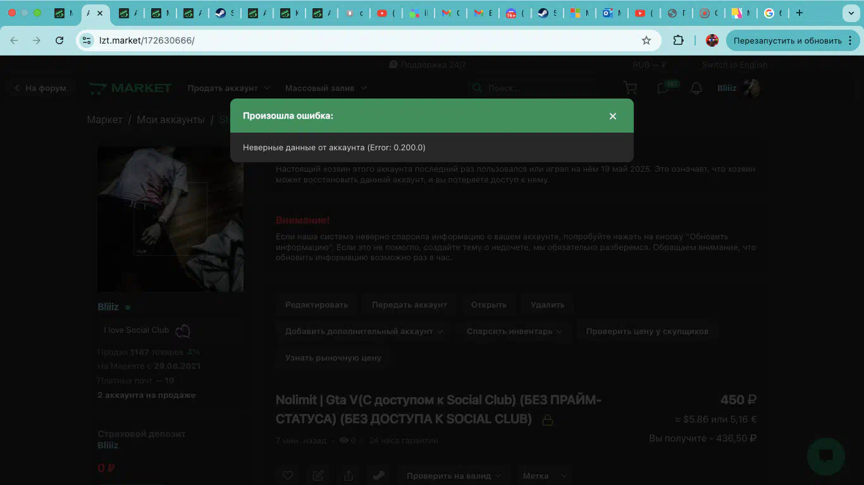Click the Передать аккаунт button

(x=409, y=304)
